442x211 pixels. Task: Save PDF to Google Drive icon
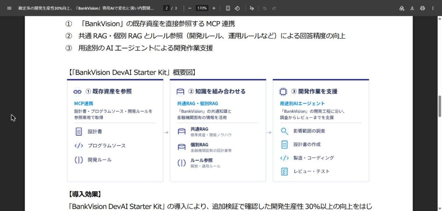click(402, 8)
